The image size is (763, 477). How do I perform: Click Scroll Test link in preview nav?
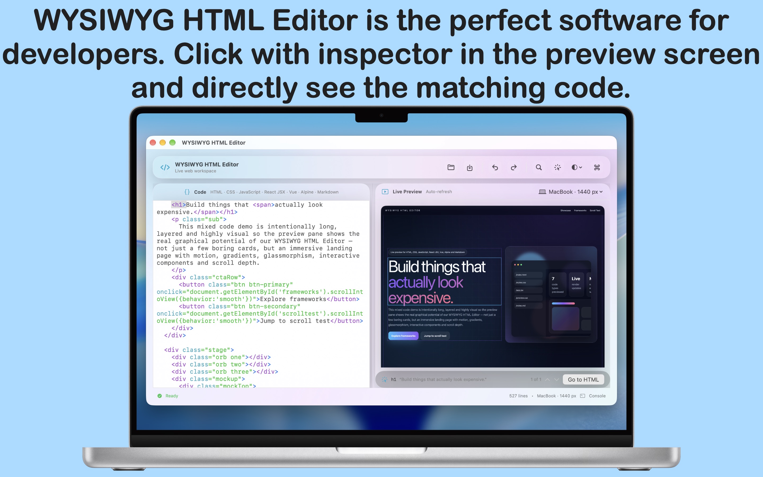click(595, 210)
